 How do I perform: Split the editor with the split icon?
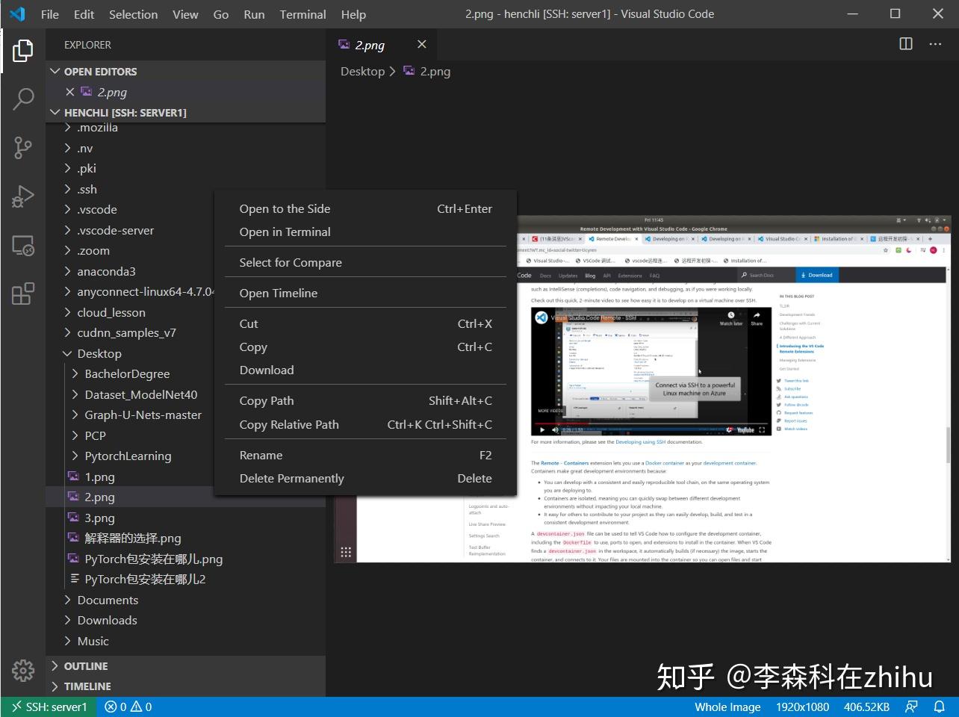tap(904, 44)
